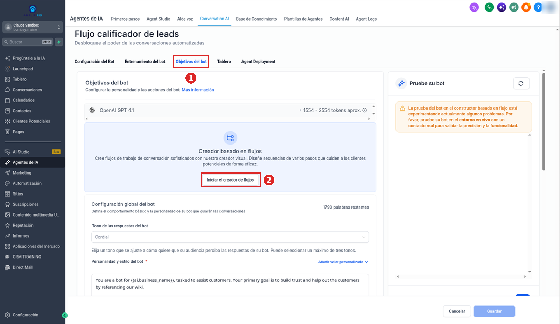Open the orange notifications bell
560x324 pixels.
526,7
